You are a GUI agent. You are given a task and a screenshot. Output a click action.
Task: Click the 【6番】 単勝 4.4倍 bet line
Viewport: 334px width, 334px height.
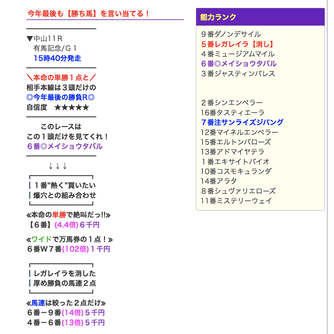point(63,225)
